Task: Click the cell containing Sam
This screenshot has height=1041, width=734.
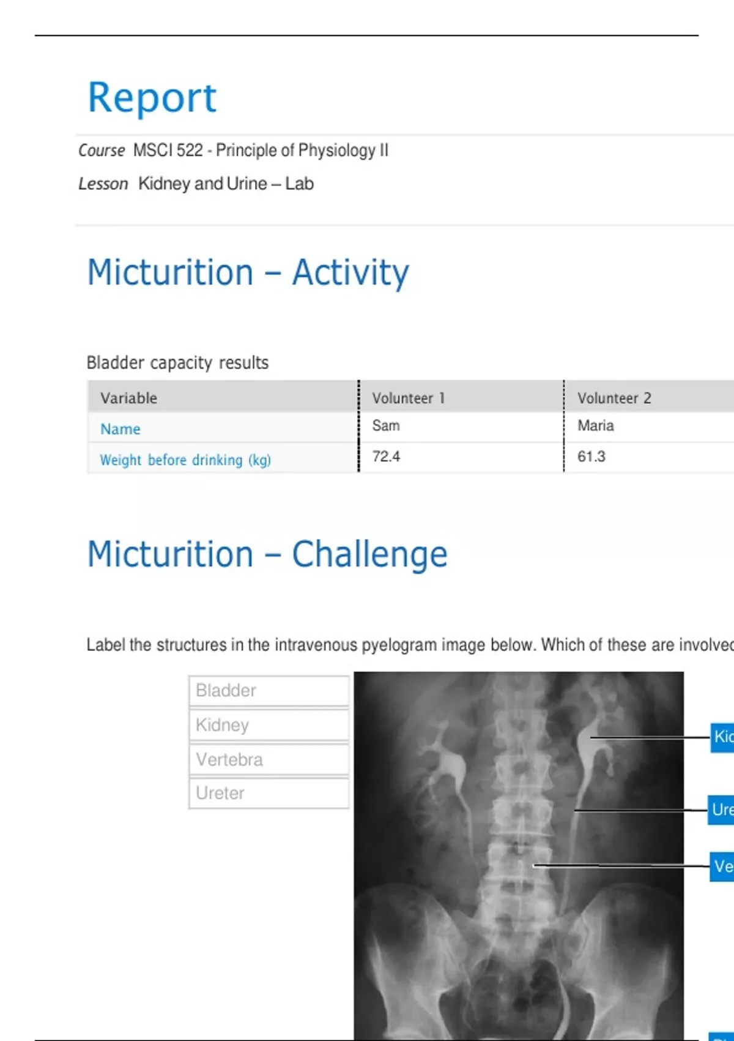Action: point(386,426)
